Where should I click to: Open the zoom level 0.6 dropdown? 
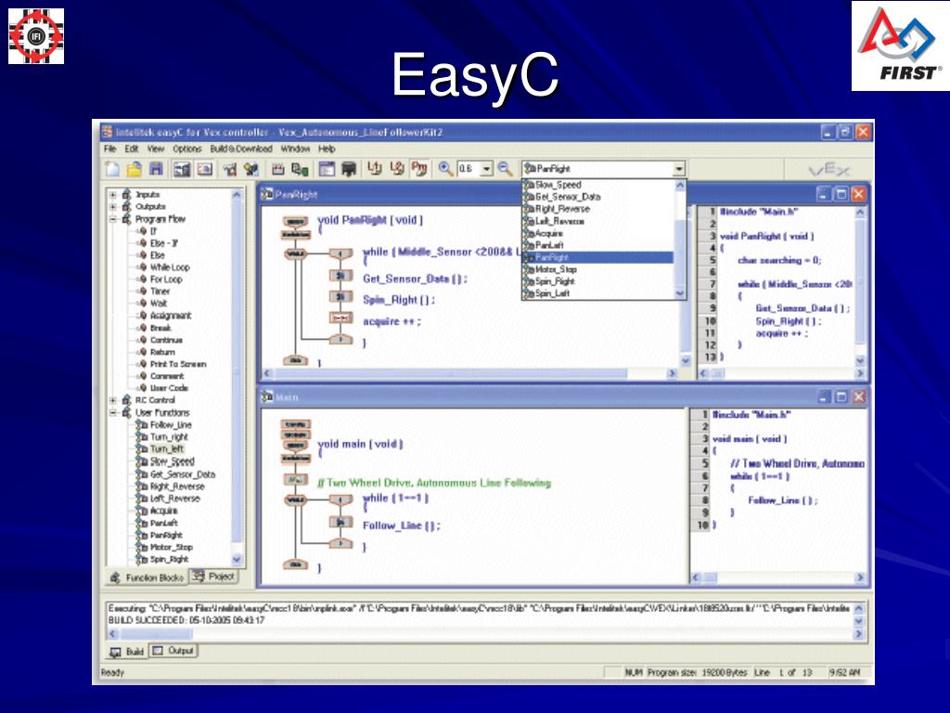(486, 169)
